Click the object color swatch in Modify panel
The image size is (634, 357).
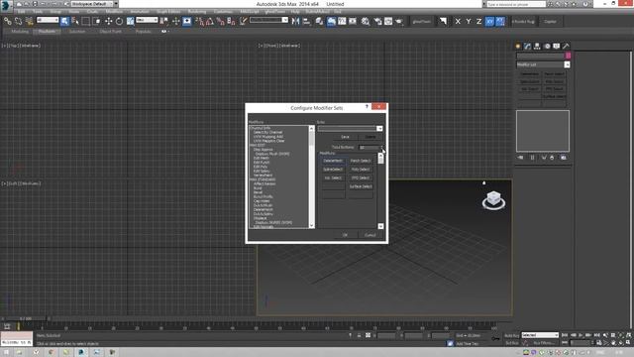pyautogui.click(x=568, y=56)
